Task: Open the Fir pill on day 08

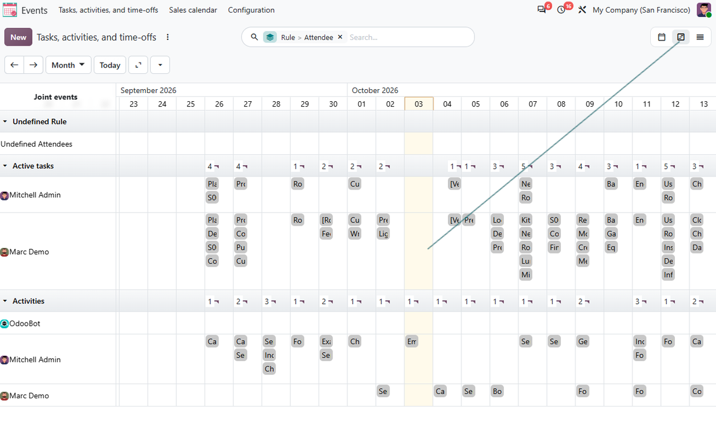Action: (x=554, y=247)
